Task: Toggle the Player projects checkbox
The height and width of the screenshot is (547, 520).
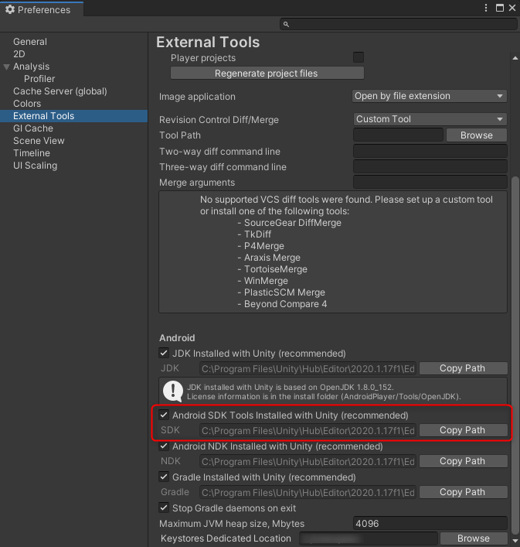Action: 359,57
